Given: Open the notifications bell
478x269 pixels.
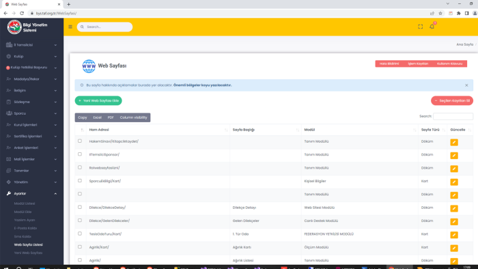Looking at the screenshot, I should (432, 27).
